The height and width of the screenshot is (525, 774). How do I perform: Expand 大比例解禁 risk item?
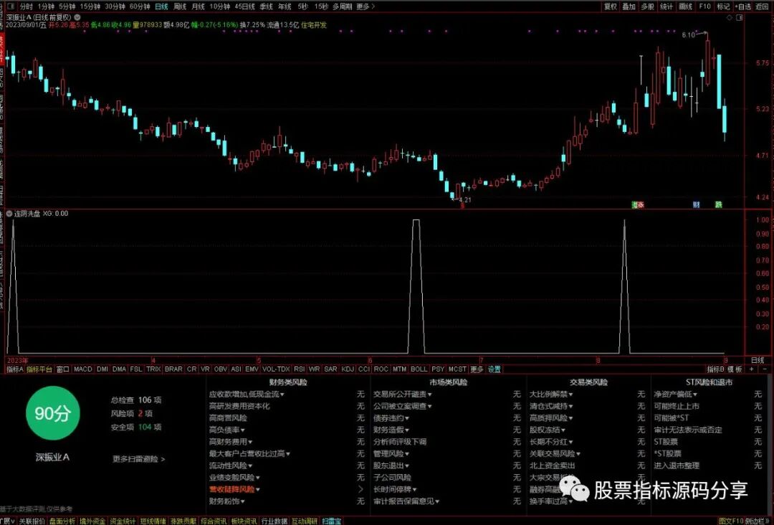point(551,394)
